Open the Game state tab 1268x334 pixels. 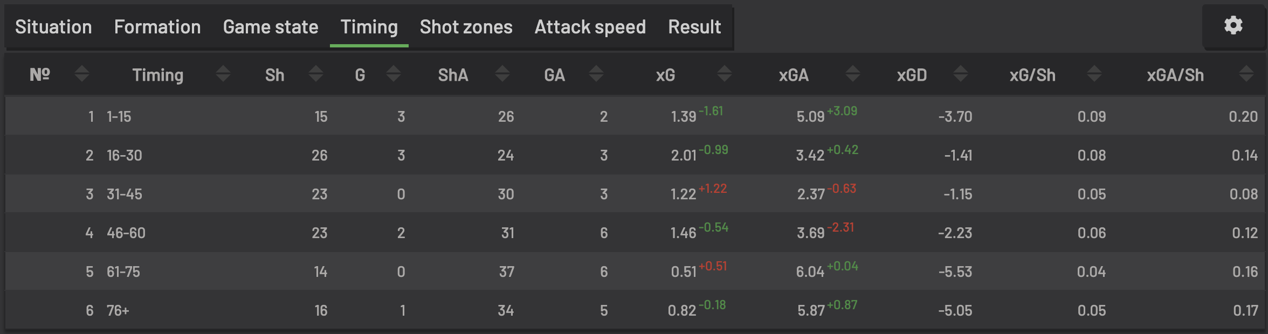pos(271,27)
